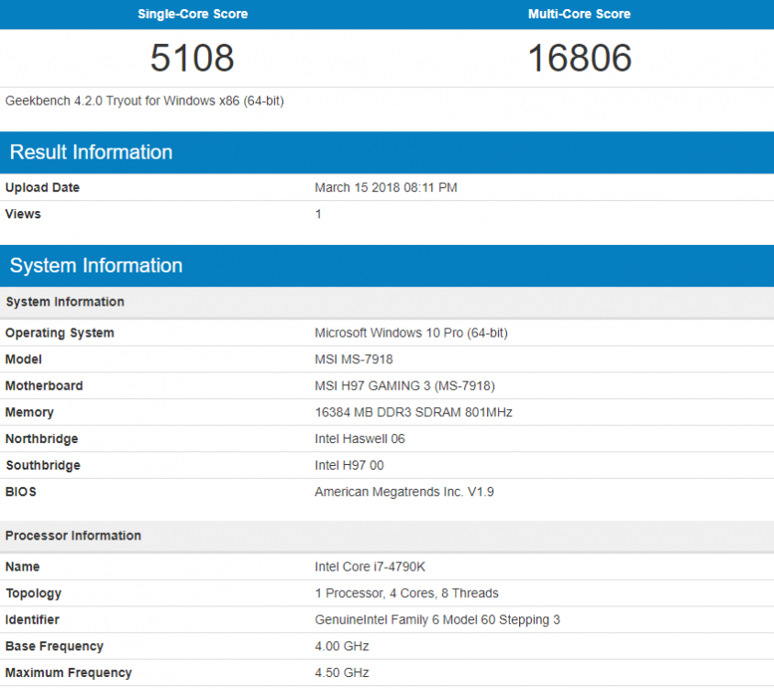774x688 pixels.
Task: Click the Motherboard label
Action: click(44, 385)
